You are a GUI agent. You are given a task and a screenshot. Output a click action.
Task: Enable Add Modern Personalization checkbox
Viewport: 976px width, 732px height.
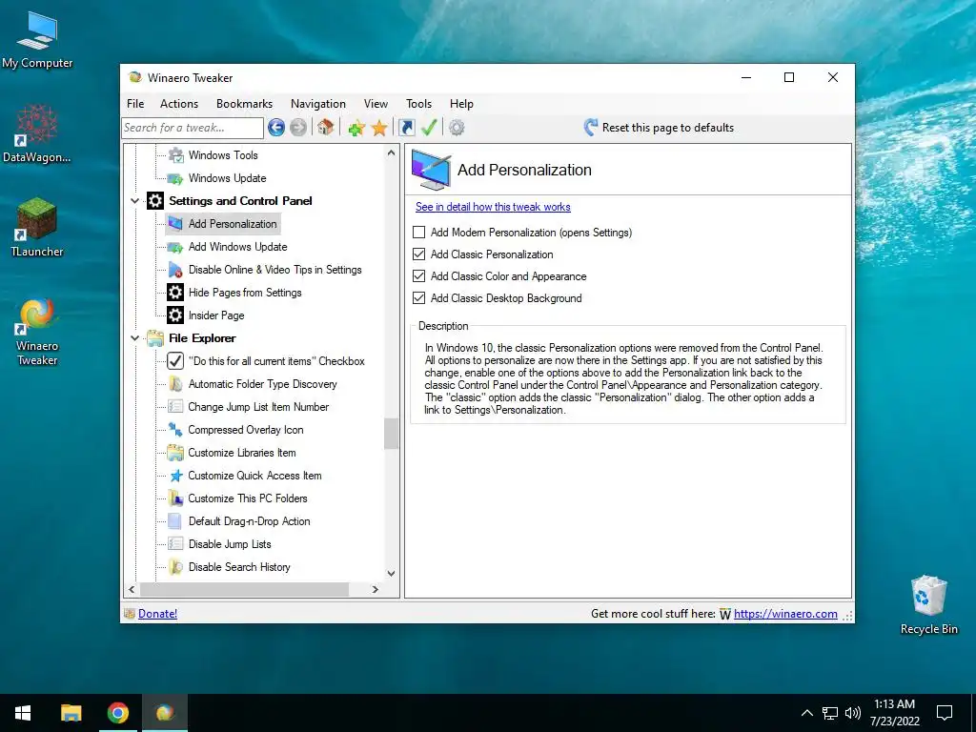coord(419,233)
